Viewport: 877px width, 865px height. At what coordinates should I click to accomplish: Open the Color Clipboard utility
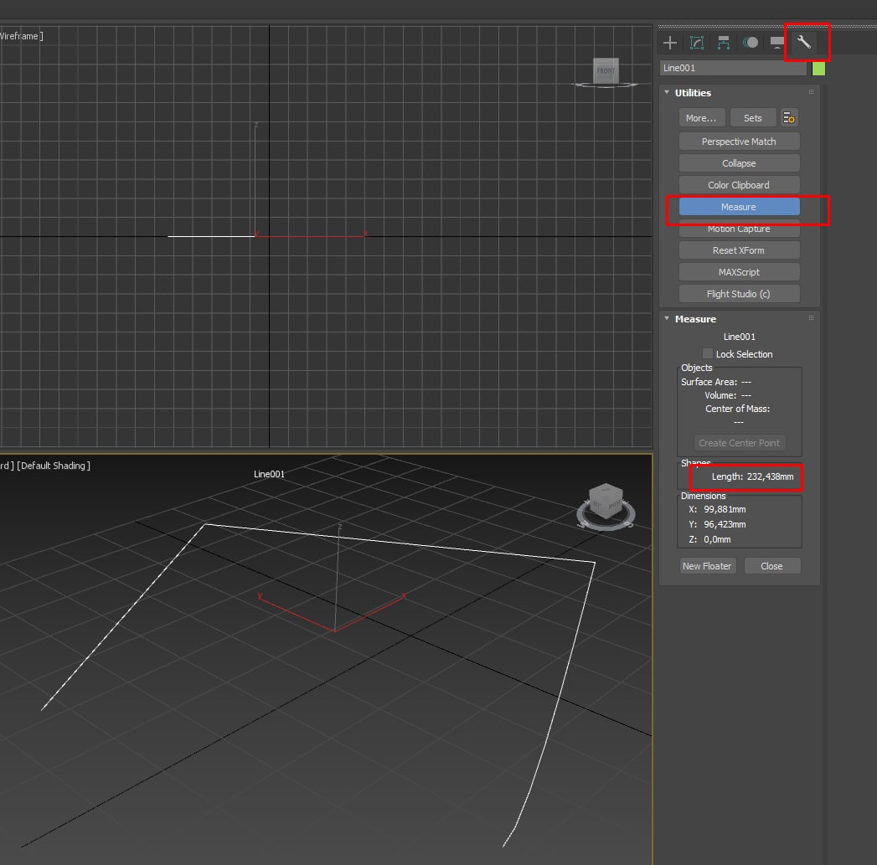739,185
